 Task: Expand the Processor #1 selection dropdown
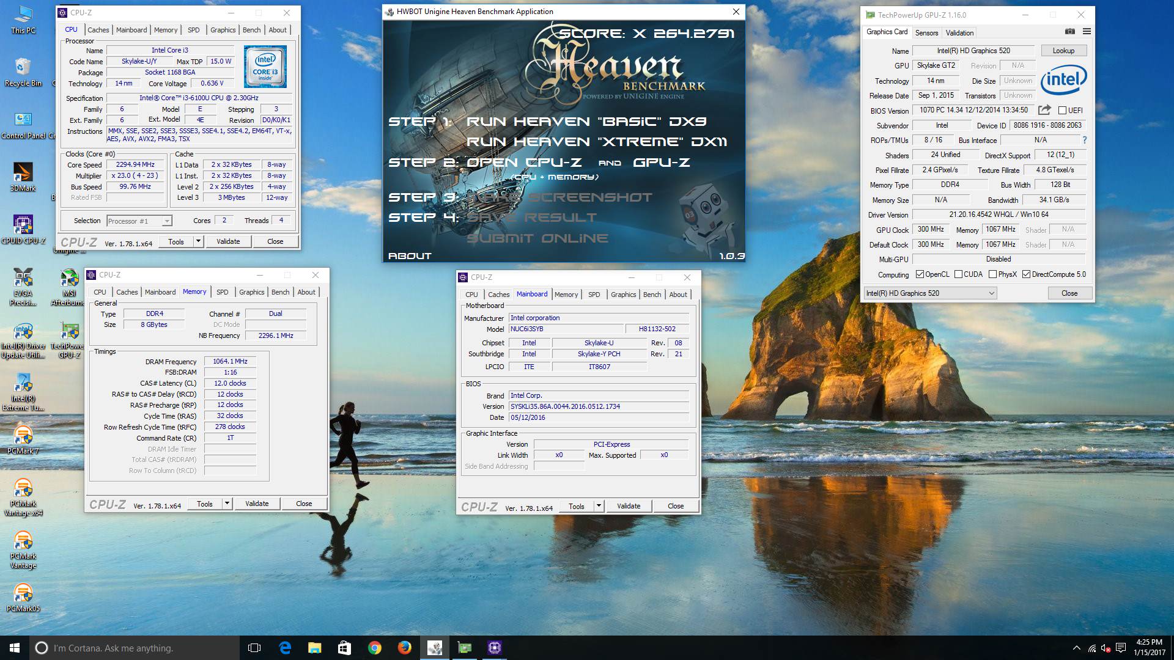click(167, 221)
